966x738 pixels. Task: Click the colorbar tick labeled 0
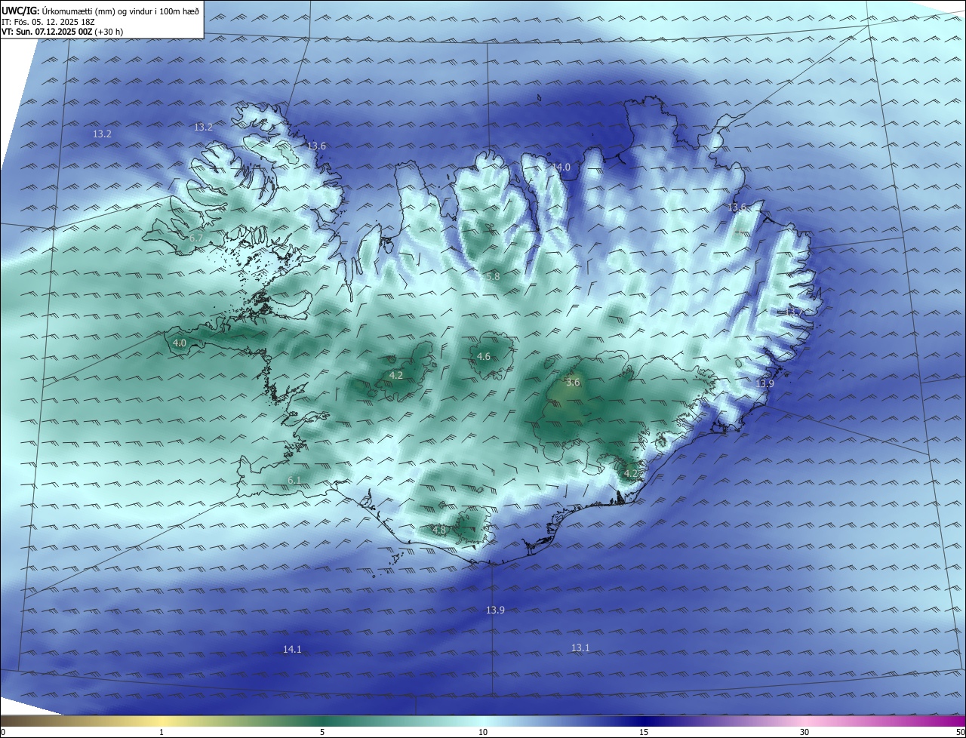click(x=3, y=732)
